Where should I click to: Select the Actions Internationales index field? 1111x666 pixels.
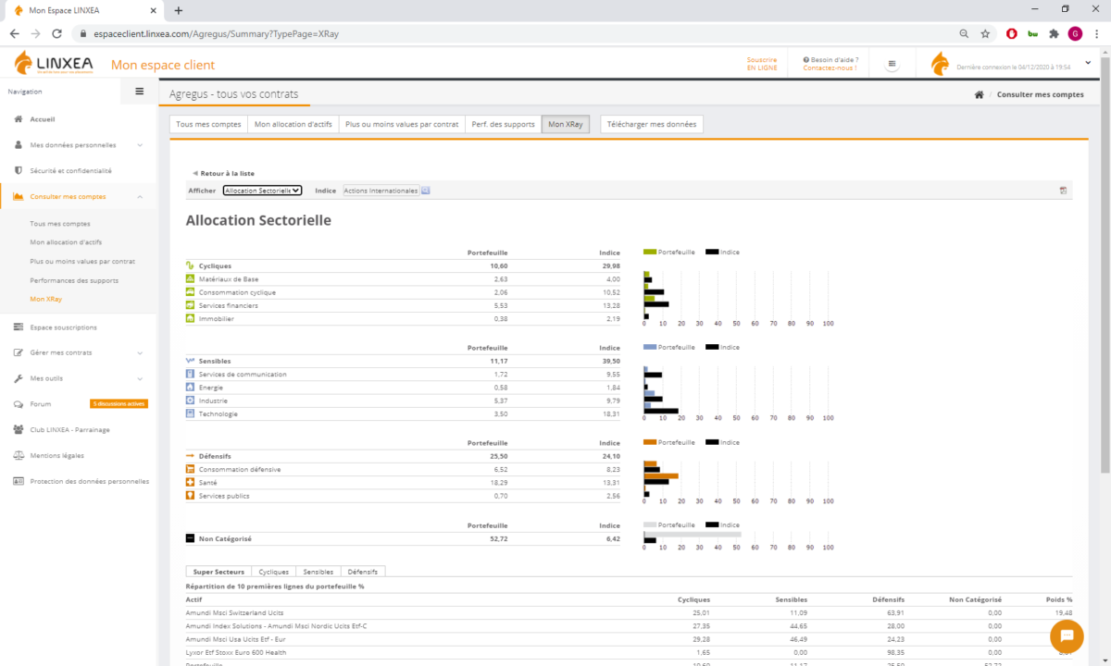[381, 191]
